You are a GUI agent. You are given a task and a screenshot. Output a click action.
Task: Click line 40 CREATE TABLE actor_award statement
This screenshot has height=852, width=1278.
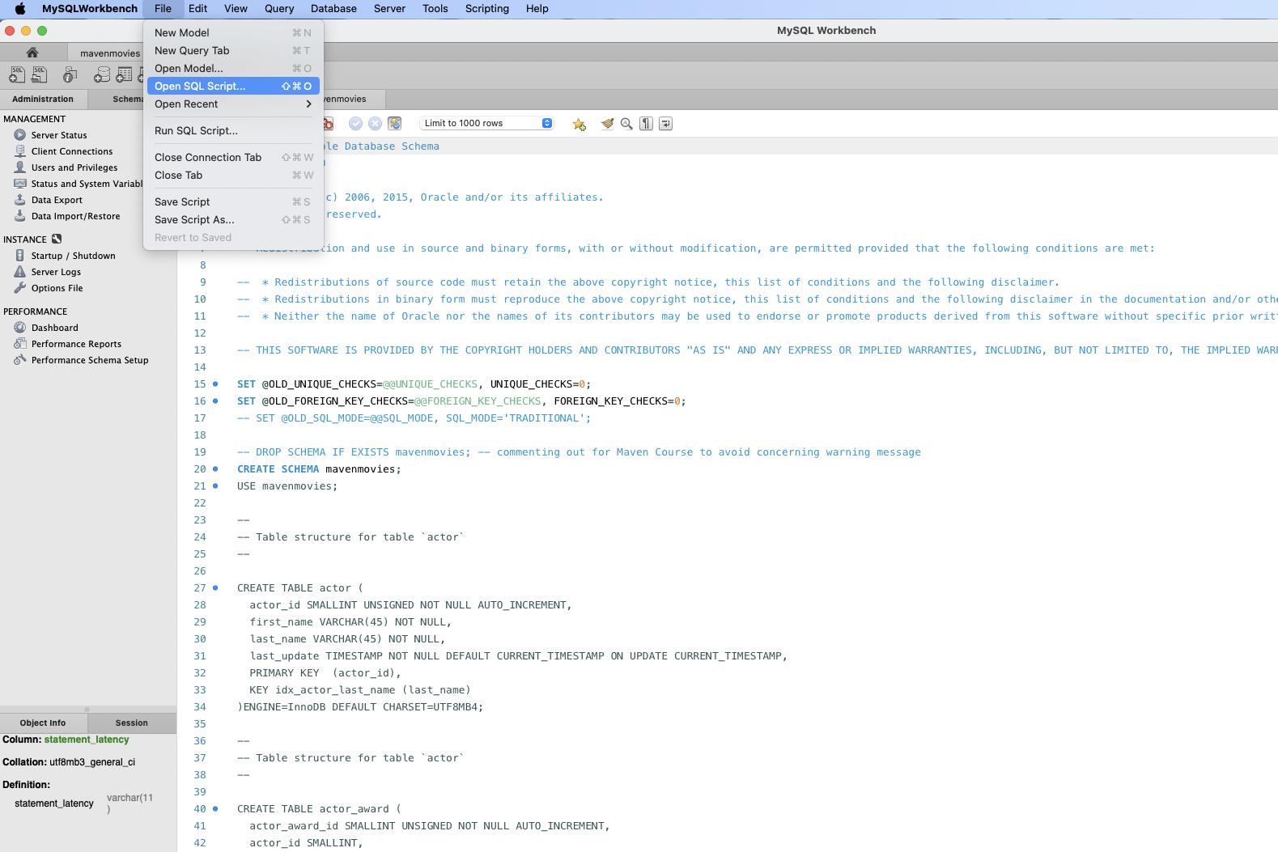click(319, 809)
